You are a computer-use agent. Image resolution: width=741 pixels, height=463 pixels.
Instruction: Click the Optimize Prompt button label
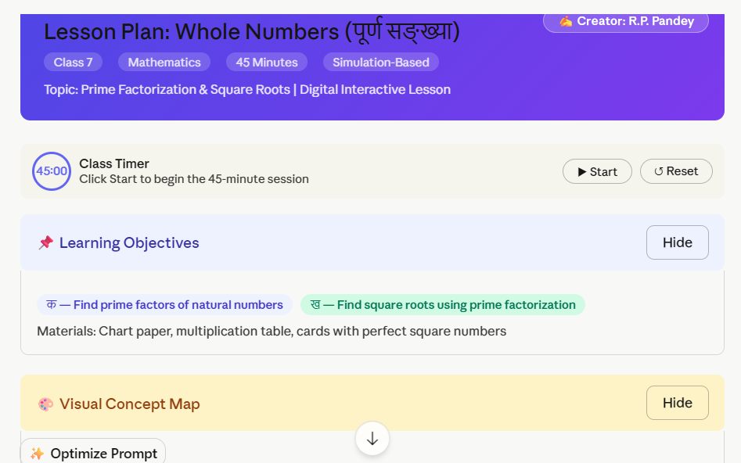(x=103, y=454)
